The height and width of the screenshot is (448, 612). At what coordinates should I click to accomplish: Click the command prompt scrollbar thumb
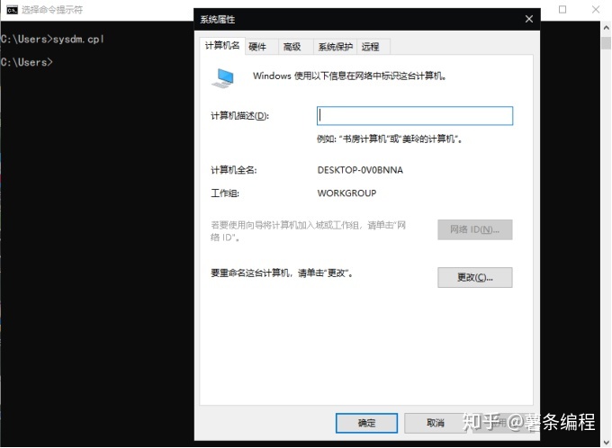point(606,43)
